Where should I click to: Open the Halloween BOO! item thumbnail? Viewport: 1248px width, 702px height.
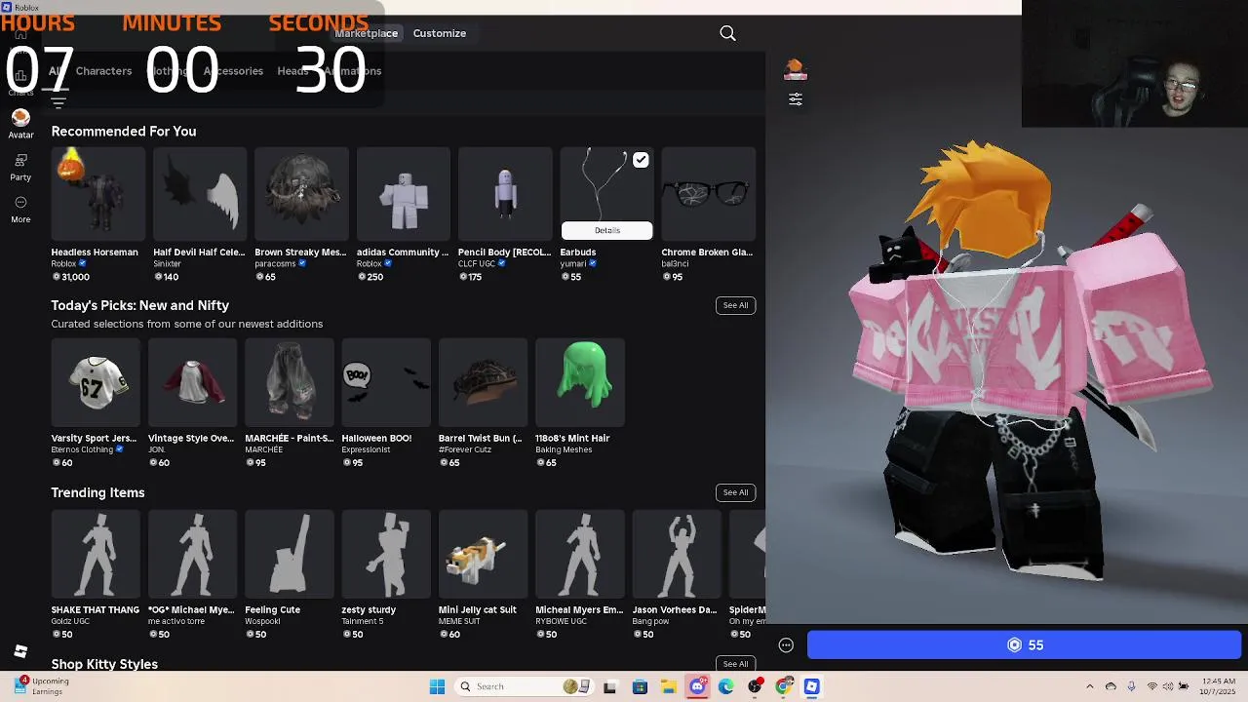click(386, 382)
